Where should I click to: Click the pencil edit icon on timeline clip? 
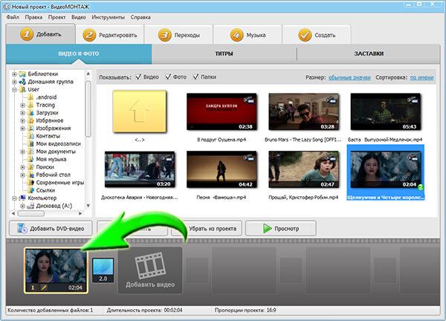(x=44, y=288)
